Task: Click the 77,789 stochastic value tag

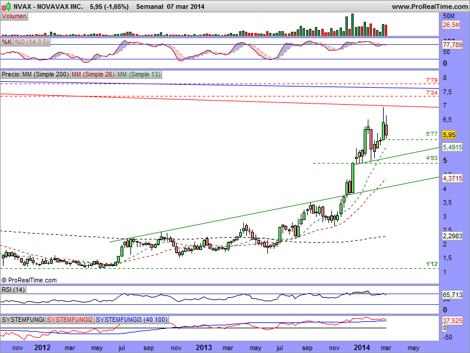Action: point(452,45)
